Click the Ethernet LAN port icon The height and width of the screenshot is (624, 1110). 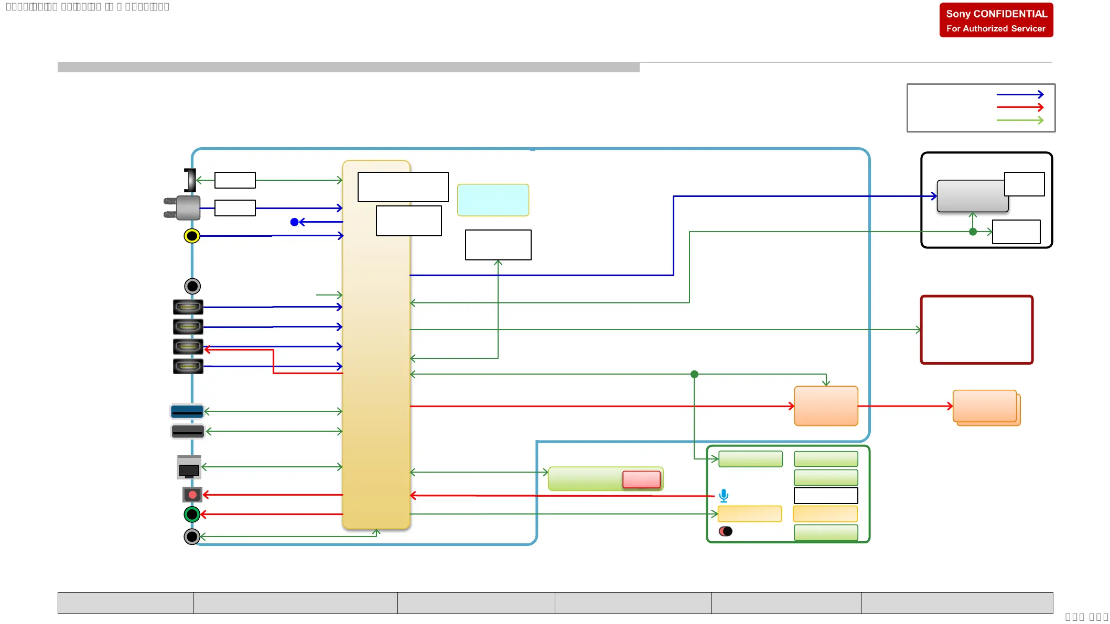click(189, 467)
